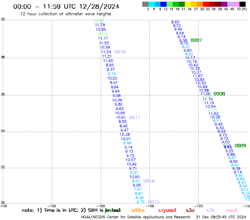Select the value 8.53 beside 0616
The width and height of the screenshot is (250, 220).
point(136,181)
